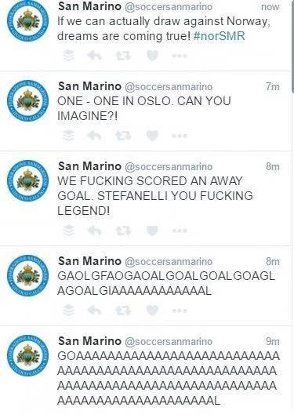Screen dimensions: 294x418
Task: Open the '9m' timestamp on GOAAAL tweet
Action: pyautogui.click(x=272, y=341)
